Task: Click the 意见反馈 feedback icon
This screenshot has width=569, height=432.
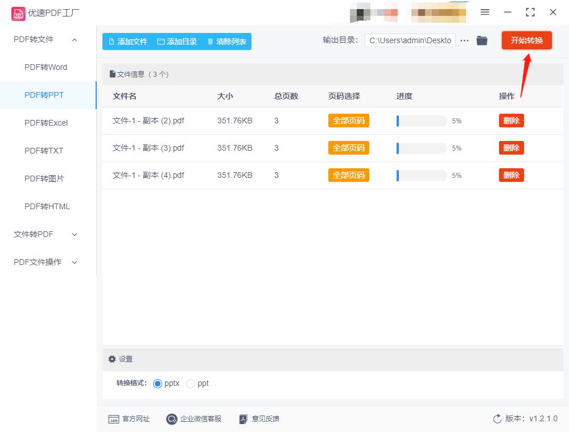Action: pos(244,419)
